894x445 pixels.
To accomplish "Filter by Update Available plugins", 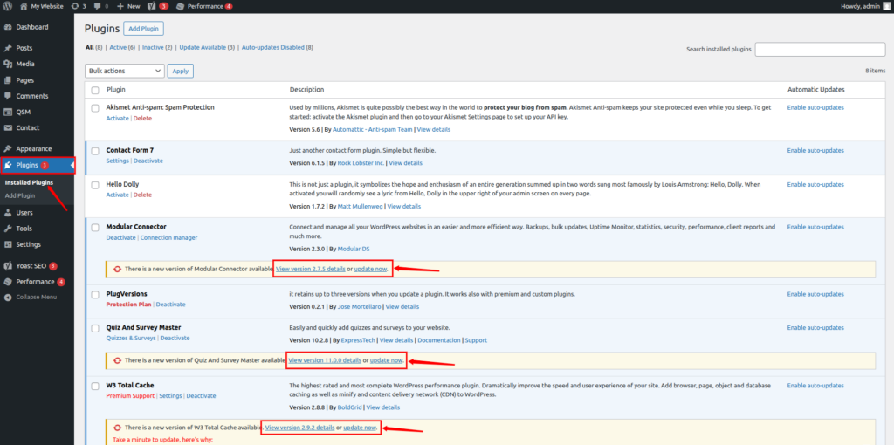I will (203, 47).
